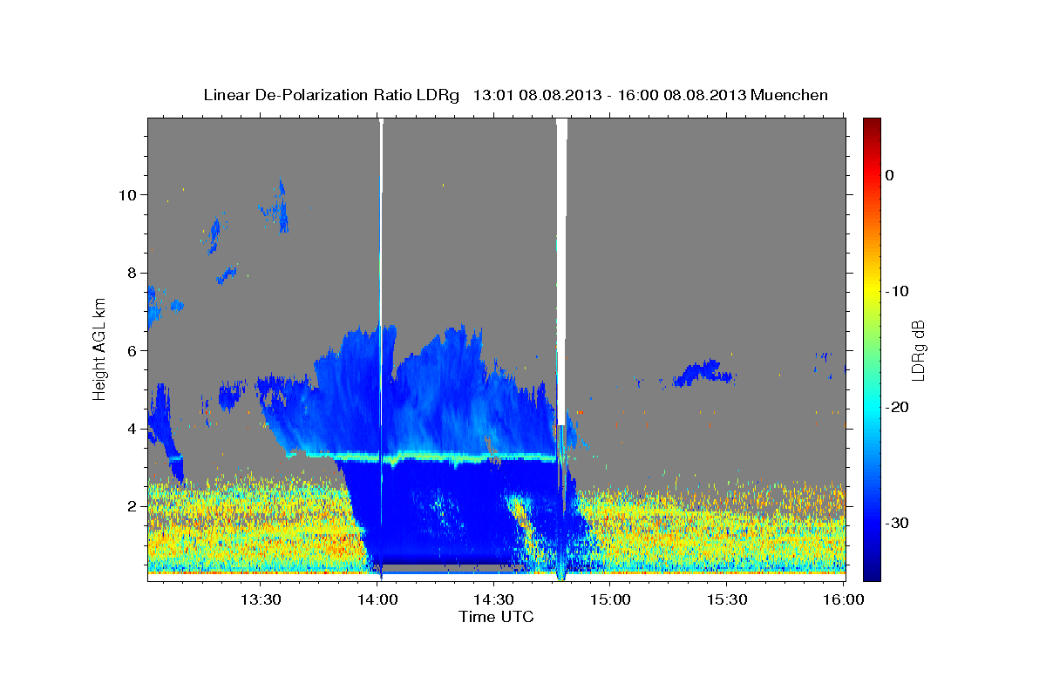Screen dimensions: 1046x697
Task: Click the colorbar value label -20
Action: click(897, 407)
